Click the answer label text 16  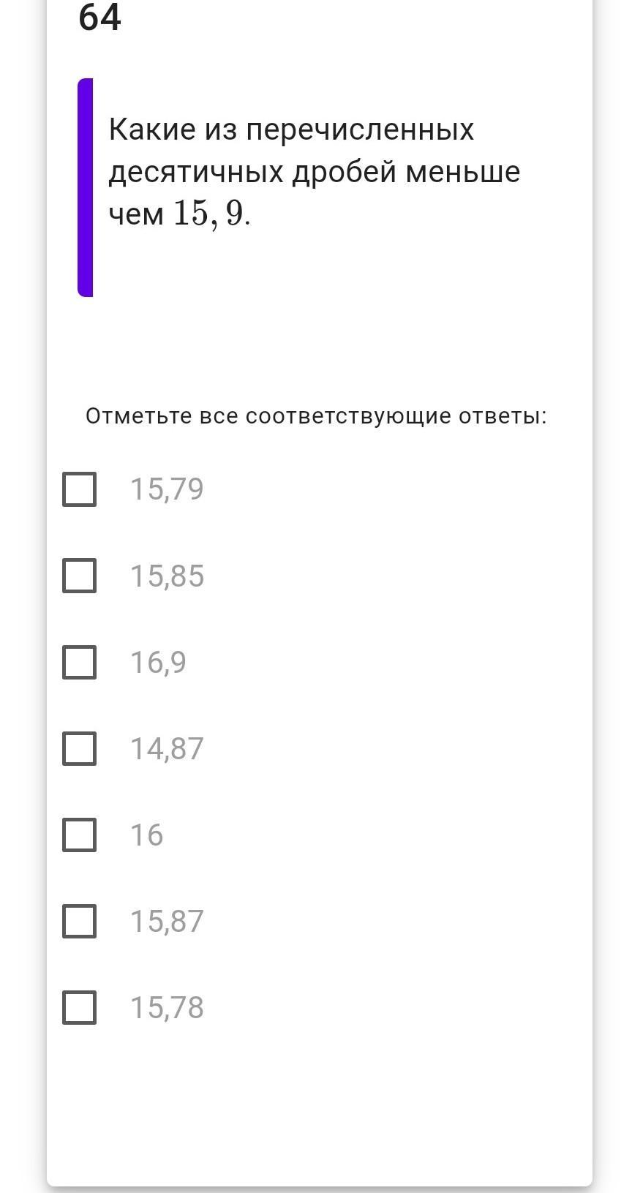click(x=146, y=835)
